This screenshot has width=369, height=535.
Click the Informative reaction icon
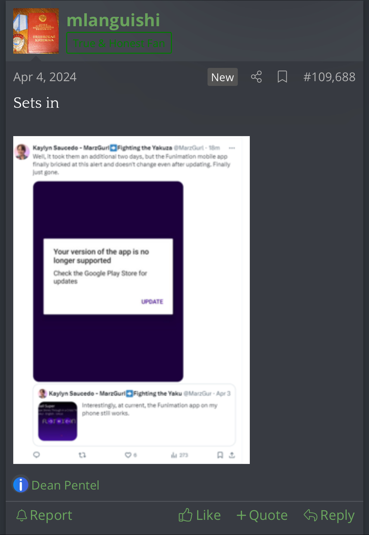21,485
